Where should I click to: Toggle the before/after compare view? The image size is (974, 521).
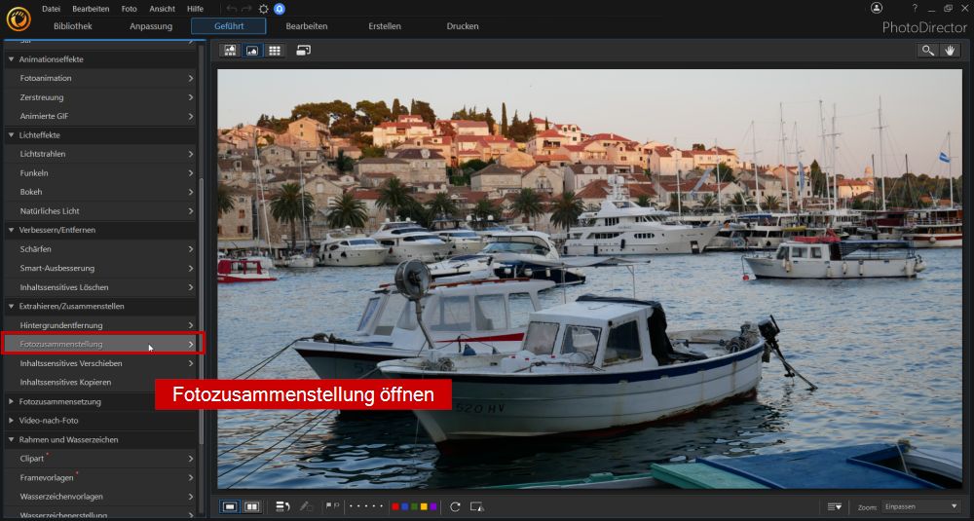coord(252,506)
